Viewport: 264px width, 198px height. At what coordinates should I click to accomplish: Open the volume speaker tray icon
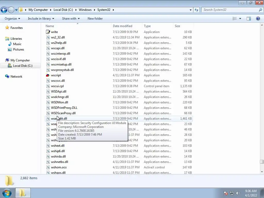pyautogui.click(x=238, y=193)
